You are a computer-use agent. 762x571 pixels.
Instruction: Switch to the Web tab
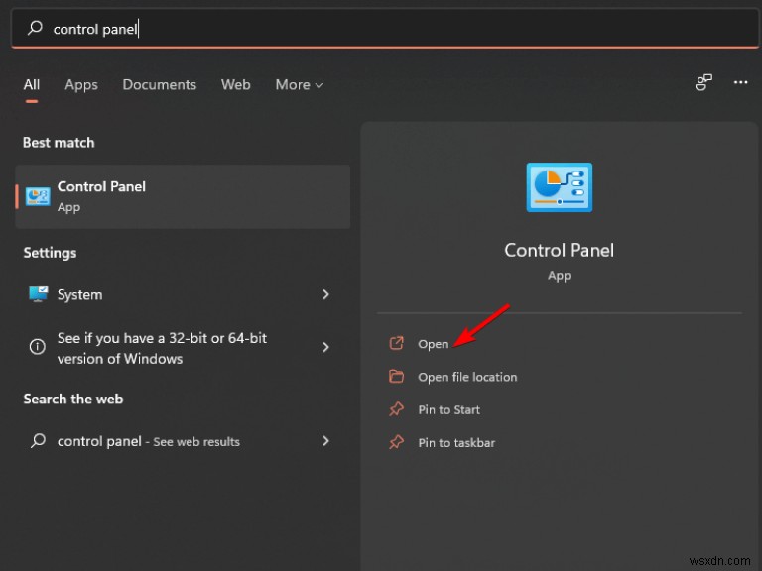[x=236, y=85]
